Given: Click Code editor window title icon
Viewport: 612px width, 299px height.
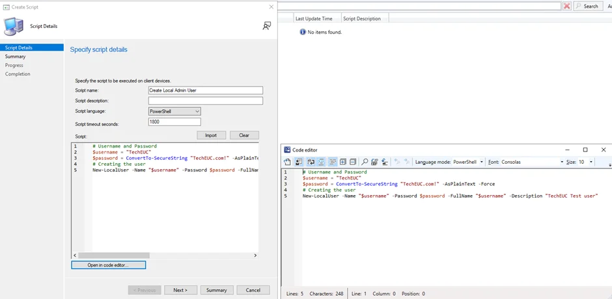Looking at the screenshot, I should point(287,149).
